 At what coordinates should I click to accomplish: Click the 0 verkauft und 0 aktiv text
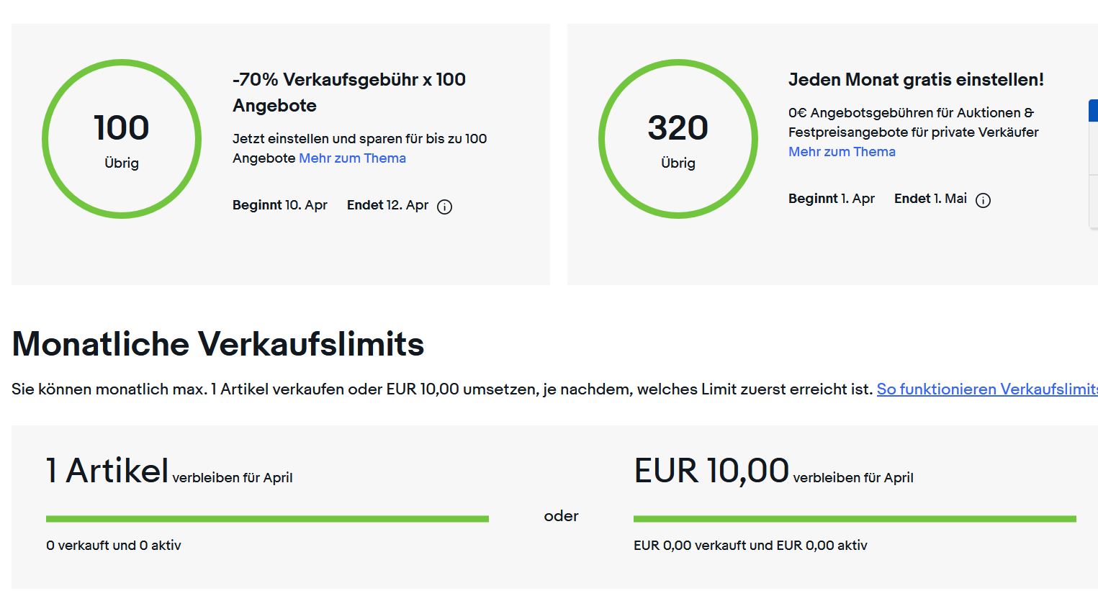(x=114, y=546)
